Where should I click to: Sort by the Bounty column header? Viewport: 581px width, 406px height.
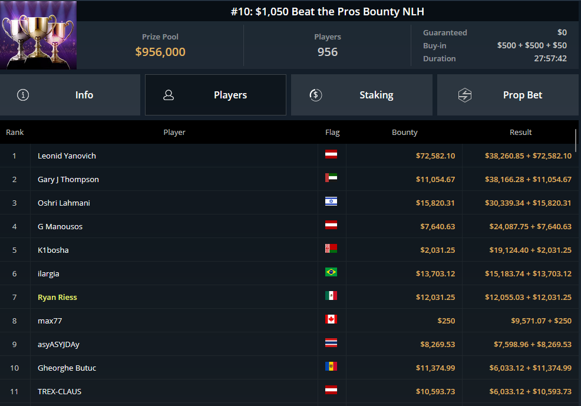click(404, 132)
